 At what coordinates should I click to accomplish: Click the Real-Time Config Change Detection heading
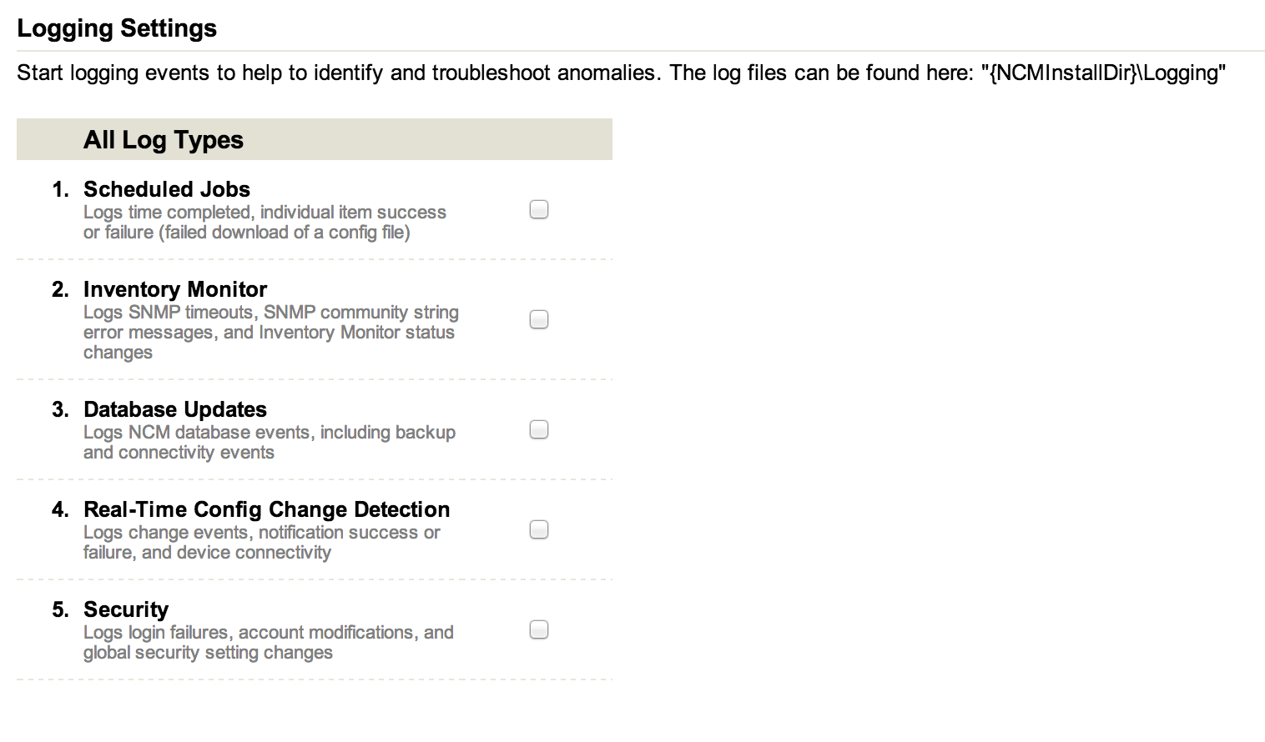point(266,509)
